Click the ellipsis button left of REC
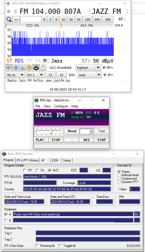The image size is (145, 252). point(72,140)
